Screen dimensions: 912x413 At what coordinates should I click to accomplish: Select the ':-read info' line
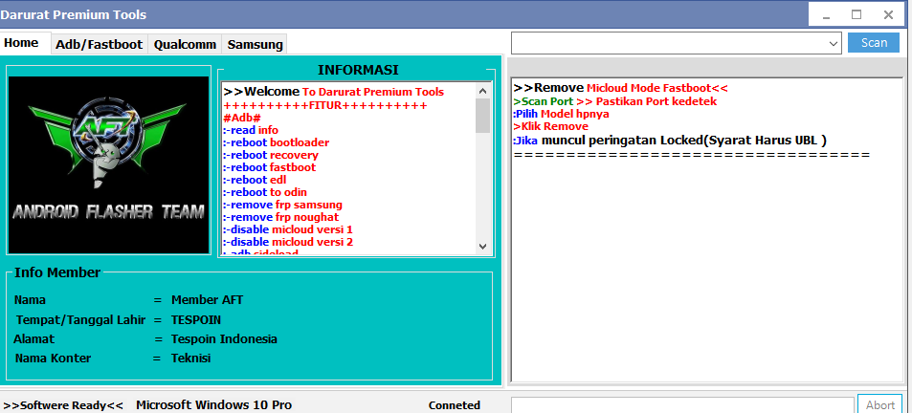(x=251, y=130)
